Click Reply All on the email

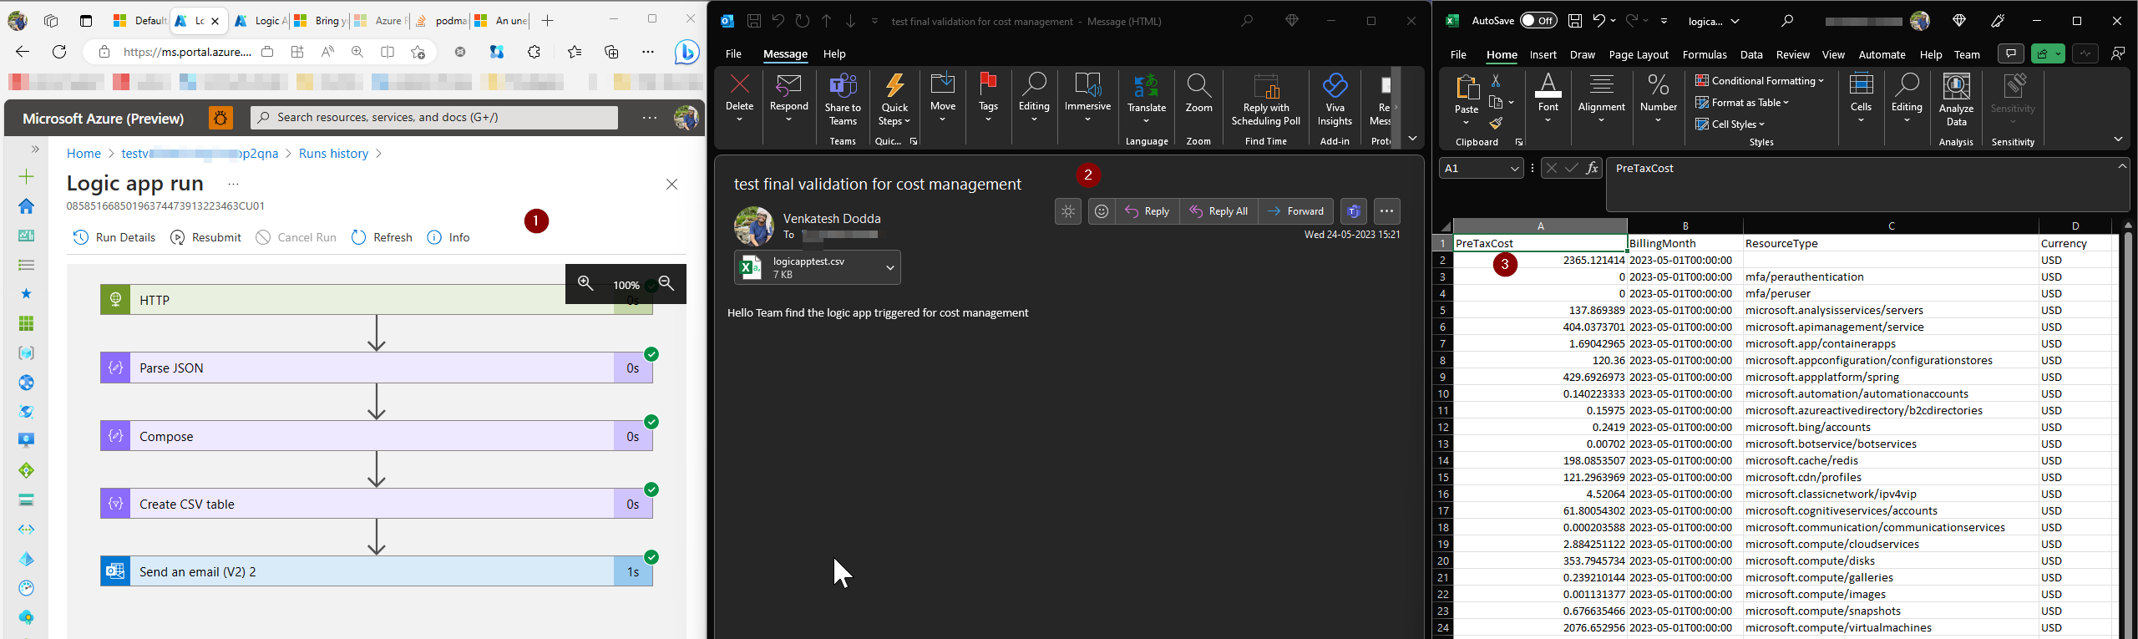click(1219, 211)
